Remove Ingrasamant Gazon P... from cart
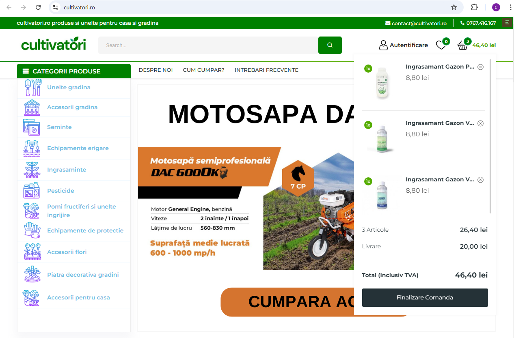514x338 pixels. coord(481,67)
